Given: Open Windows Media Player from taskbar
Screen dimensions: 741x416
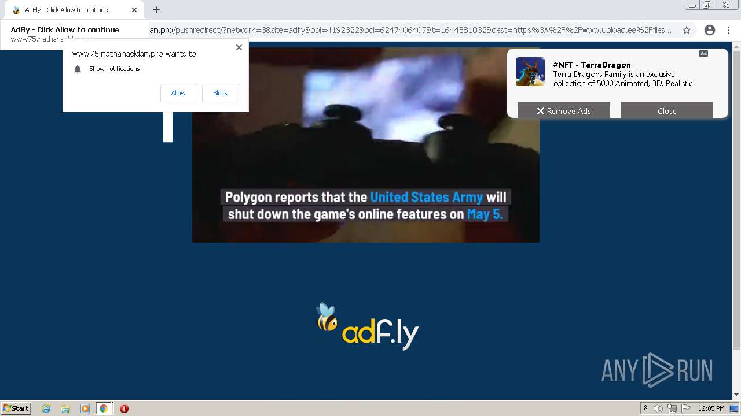Looking at the screenshot, I should tap(85, 408).
